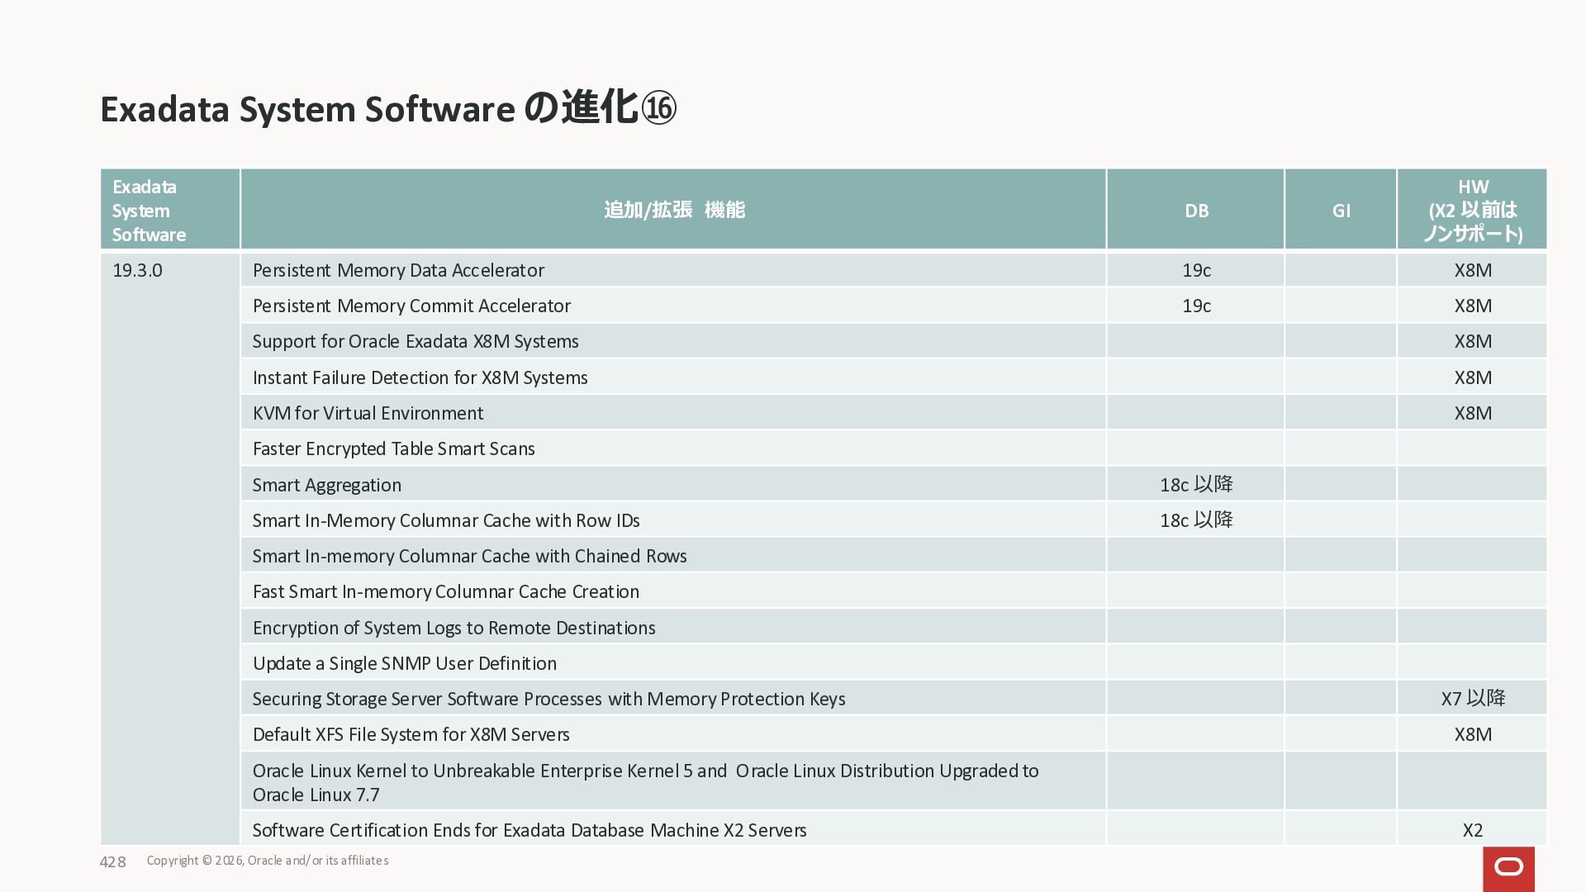Screen dimensions: 1586x892
Task: Click Default XFS File System row text
Action: 411,735
